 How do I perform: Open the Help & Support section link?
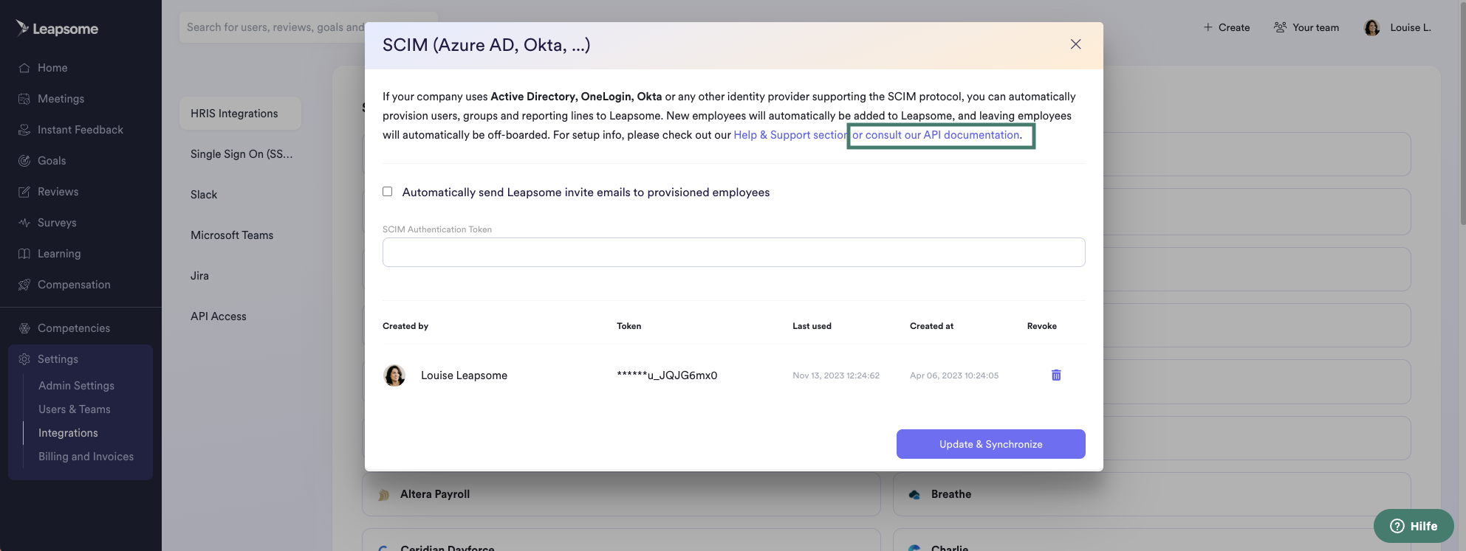(791, 135)
